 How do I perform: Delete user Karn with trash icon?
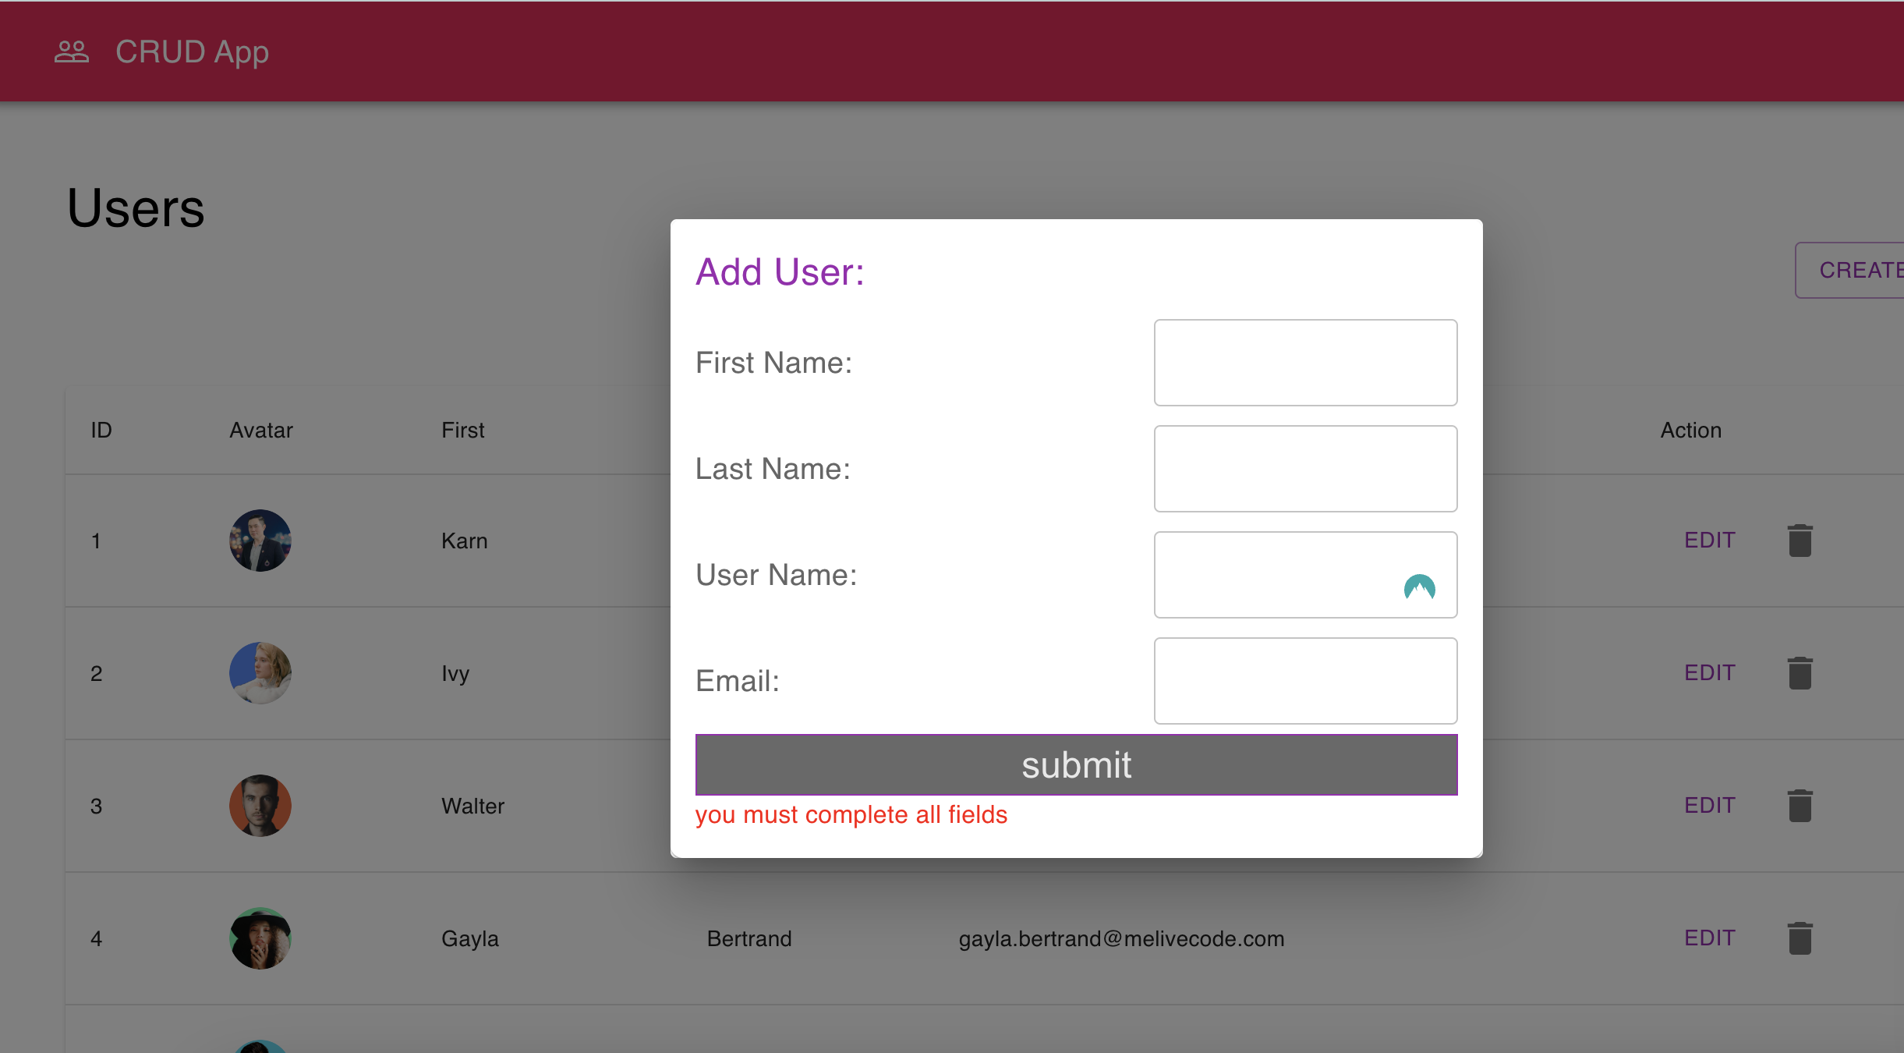1800,541
